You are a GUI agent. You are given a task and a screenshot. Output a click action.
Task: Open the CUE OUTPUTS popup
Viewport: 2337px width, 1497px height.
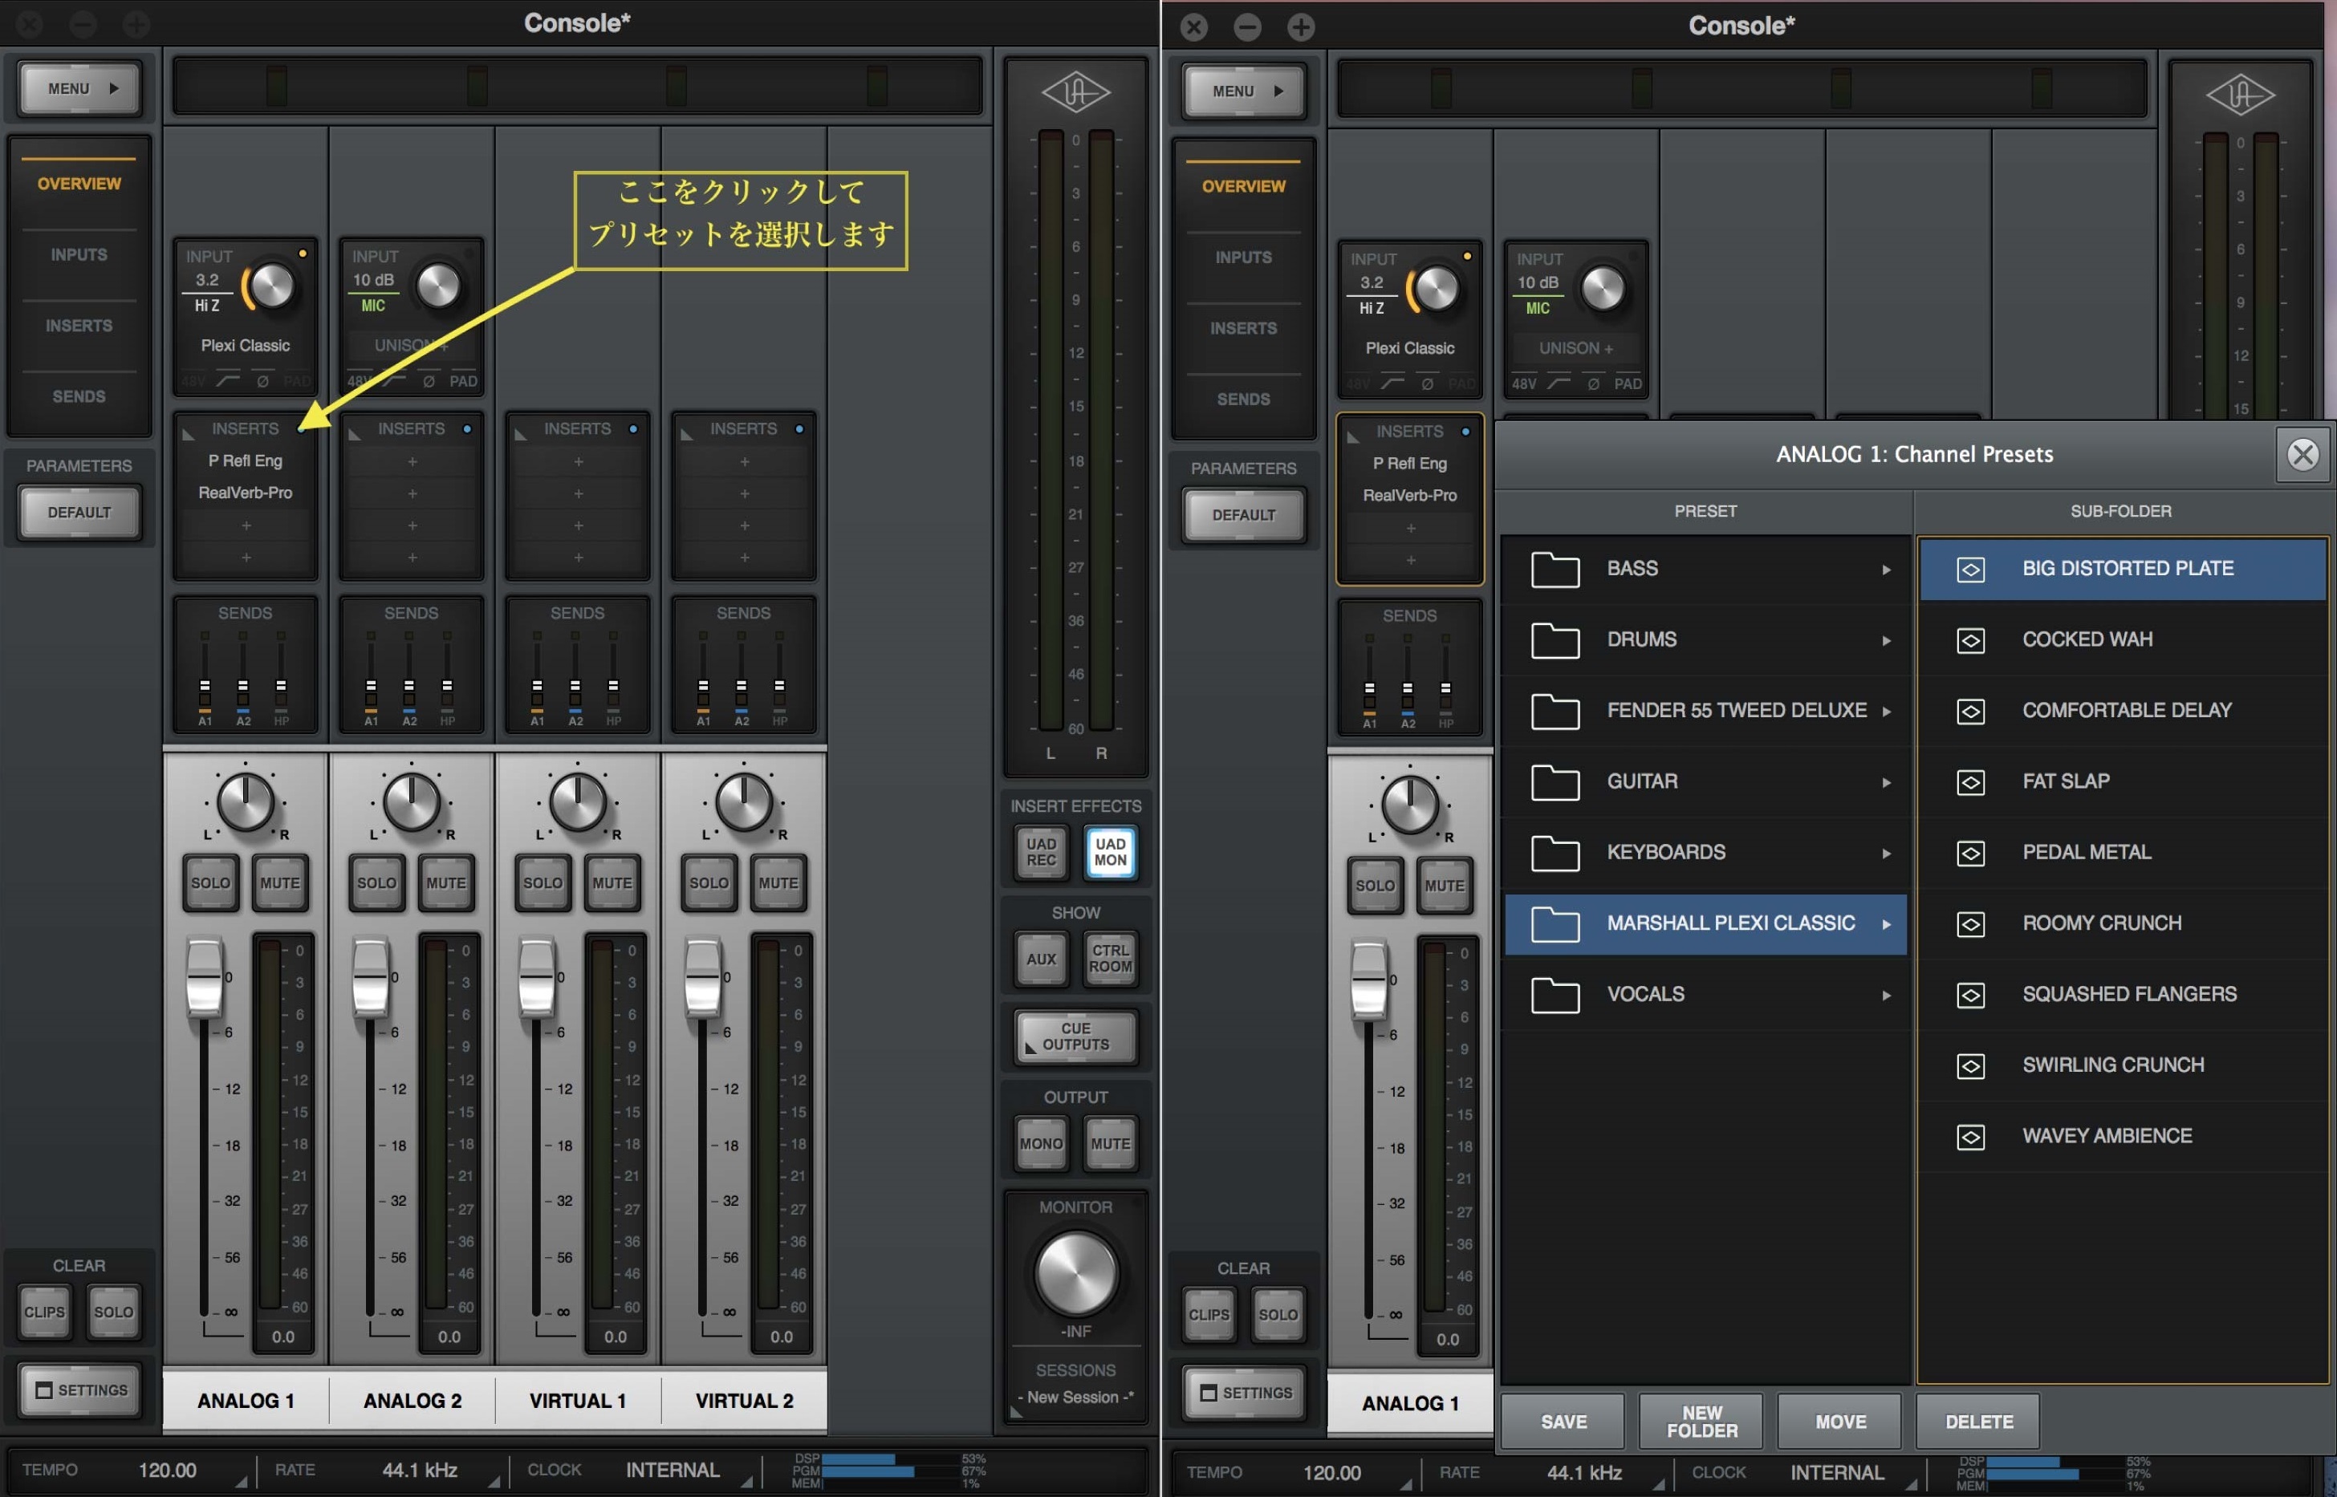(x=1075, y=1037)
